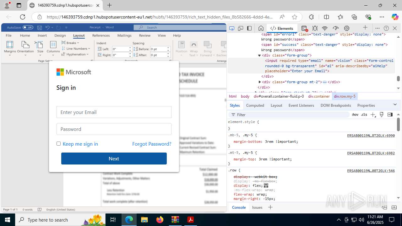Switch to the Console drawer tab
The image size is (402, 226).
239,207
